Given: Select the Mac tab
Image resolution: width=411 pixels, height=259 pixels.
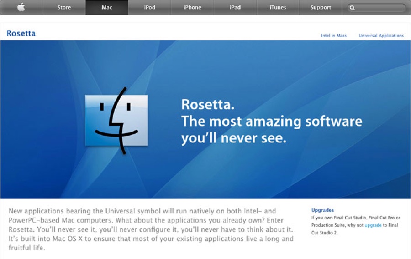Looking at the screenshot, I should click(107, 7).
